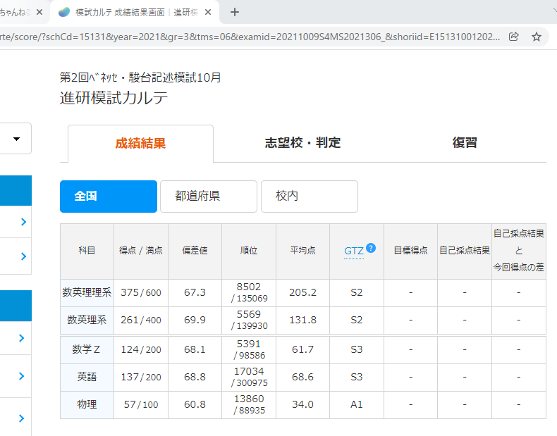Click the 順位 column header
The image size is (557, 436).
tap(249, 251)
